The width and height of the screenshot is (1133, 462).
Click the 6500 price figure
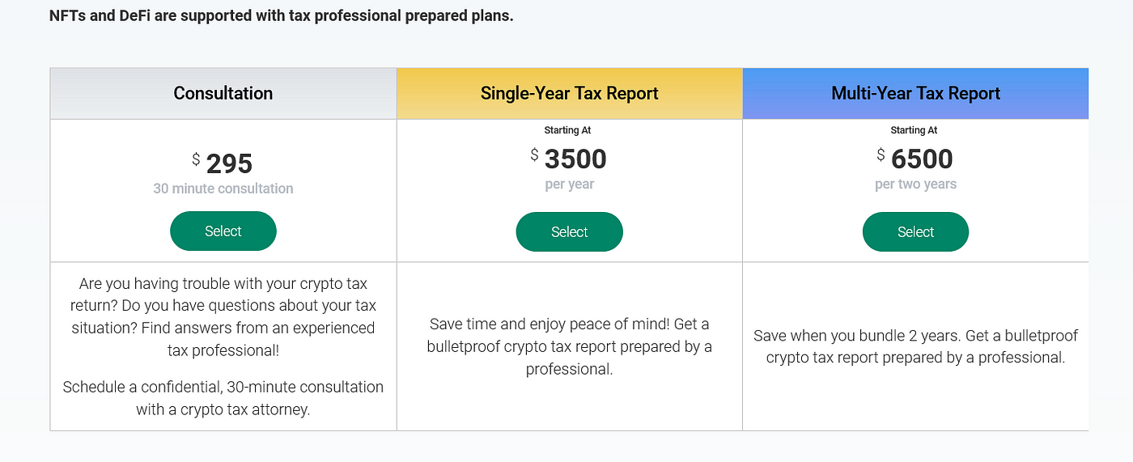(x=922, y=159)
